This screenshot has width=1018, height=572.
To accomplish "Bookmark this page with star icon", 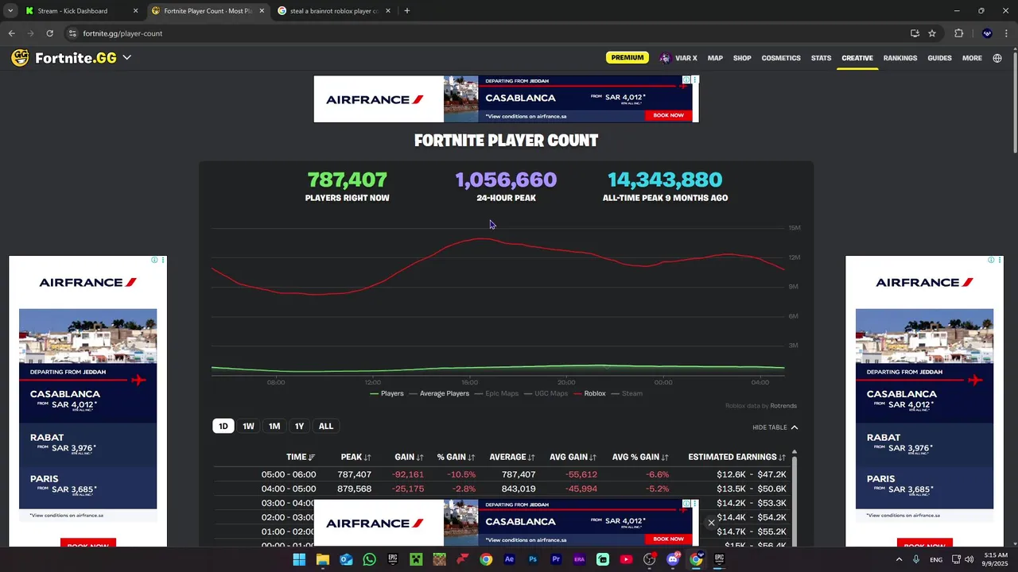I will pyautogui.click(x=932, y=33).
